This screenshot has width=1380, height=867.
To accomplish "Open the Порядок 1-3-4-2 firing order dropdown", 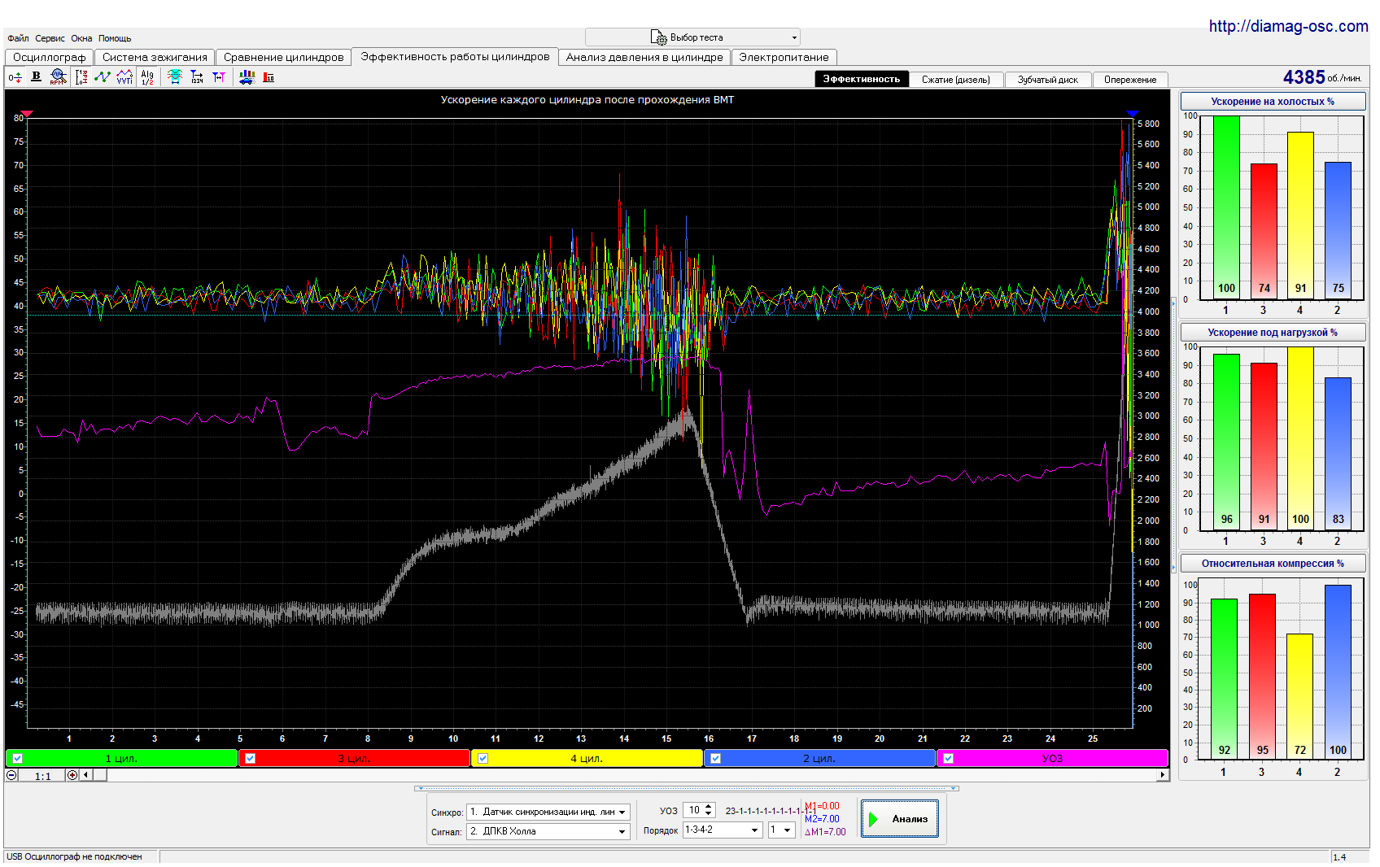I will click(x=723, y=830).
